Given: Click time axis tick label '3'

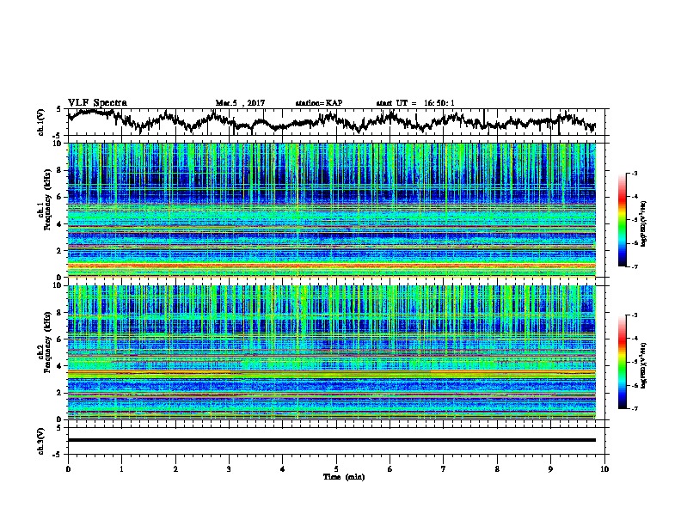Looking at the screenshot, I should [229, 469].
